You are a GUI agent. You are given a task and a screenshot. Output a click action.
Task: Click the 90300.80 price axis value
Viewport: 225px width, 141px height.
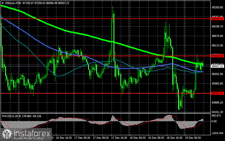coord(218,7)
